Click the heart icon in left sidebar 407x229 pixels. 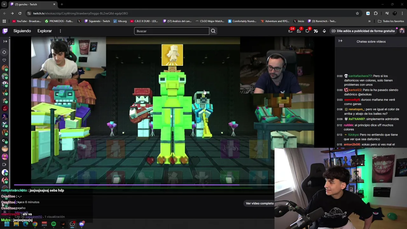click(x=4, y=60)
